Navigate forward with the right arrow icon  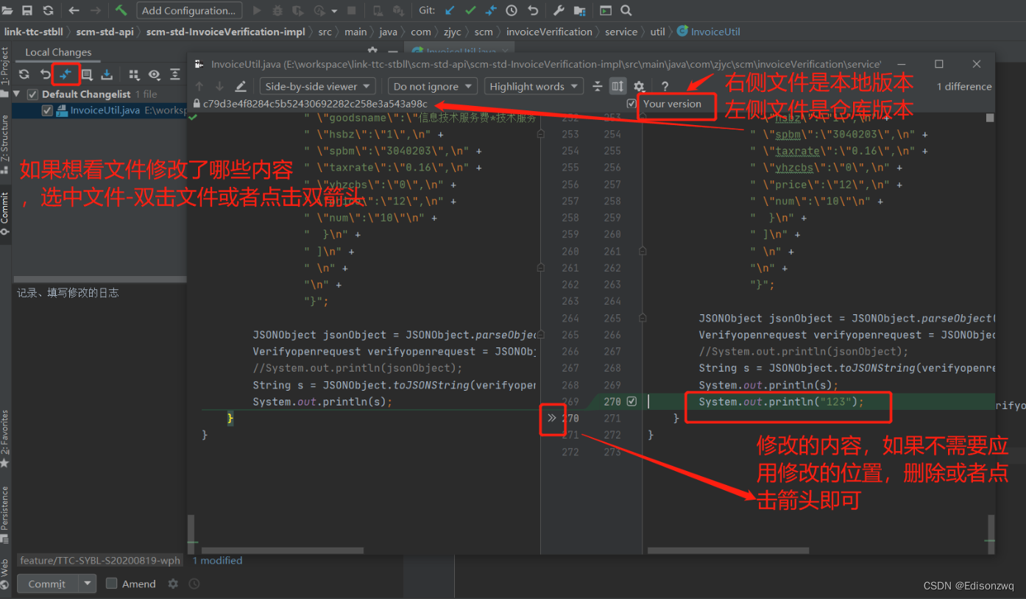tap(96, 10)
